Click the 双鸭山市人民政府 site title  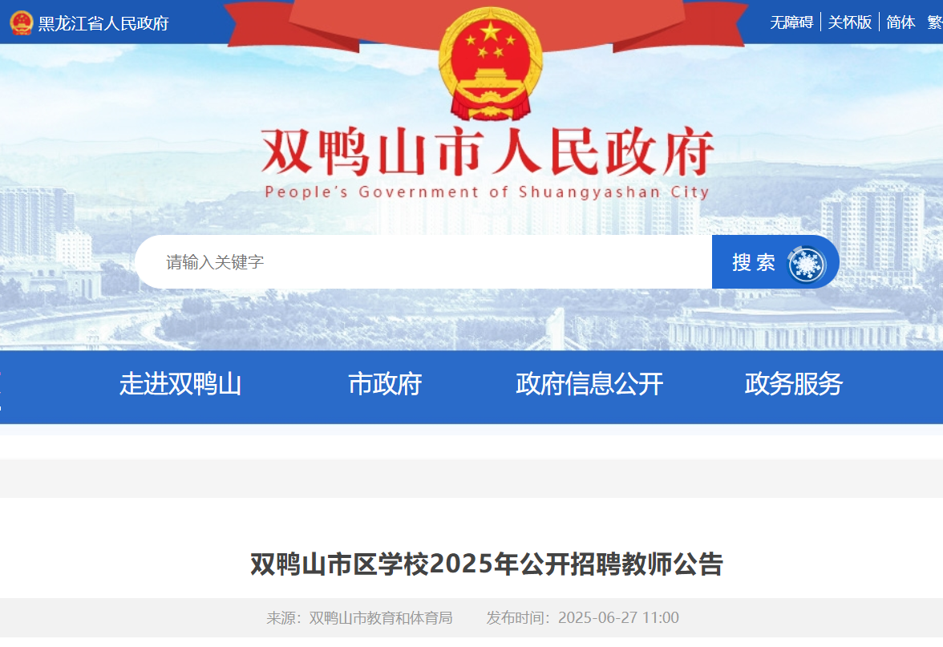488,152
